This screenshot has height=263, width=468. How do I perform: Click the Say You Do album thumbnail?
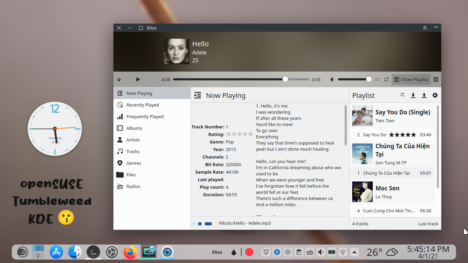pyautogui.click(x=362, y=116)
